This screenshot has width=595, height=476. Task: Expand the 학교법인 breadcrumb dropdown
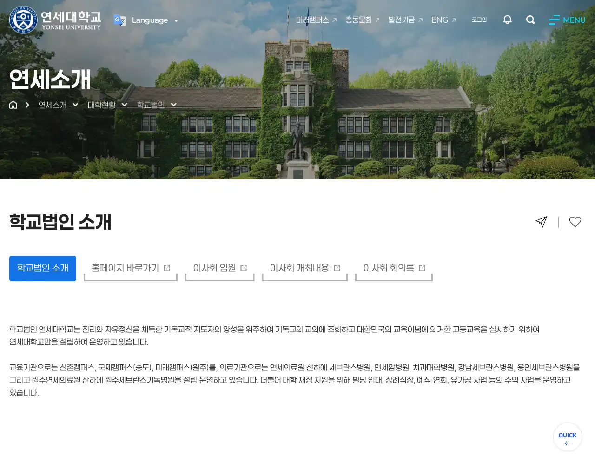click(x=157, y=105)
